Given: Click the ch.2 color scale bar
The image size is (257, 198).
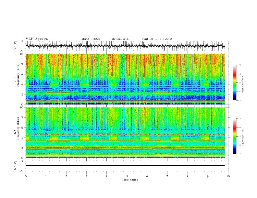Looking at the screenshot, I should pyautogui.click(x=235, y=136).
